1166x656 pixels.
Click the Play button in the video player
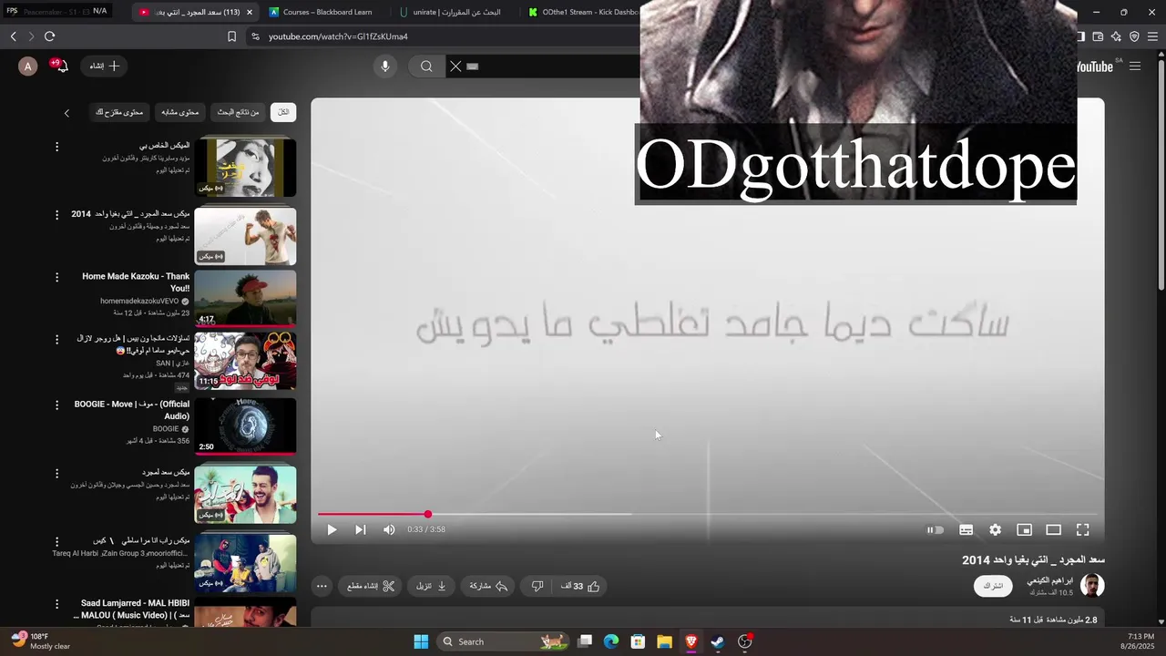332,529
